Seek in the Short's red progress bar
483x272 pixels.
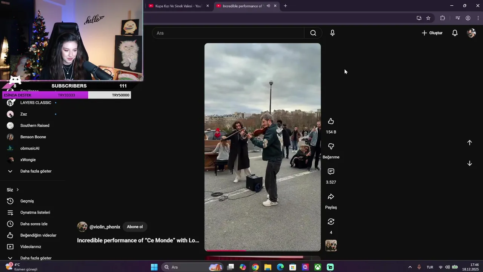coord(263,250)
